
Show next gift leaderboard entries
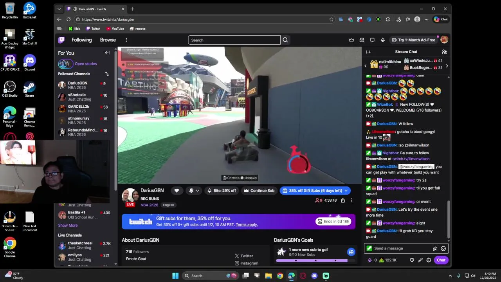(x=447, y=66)
